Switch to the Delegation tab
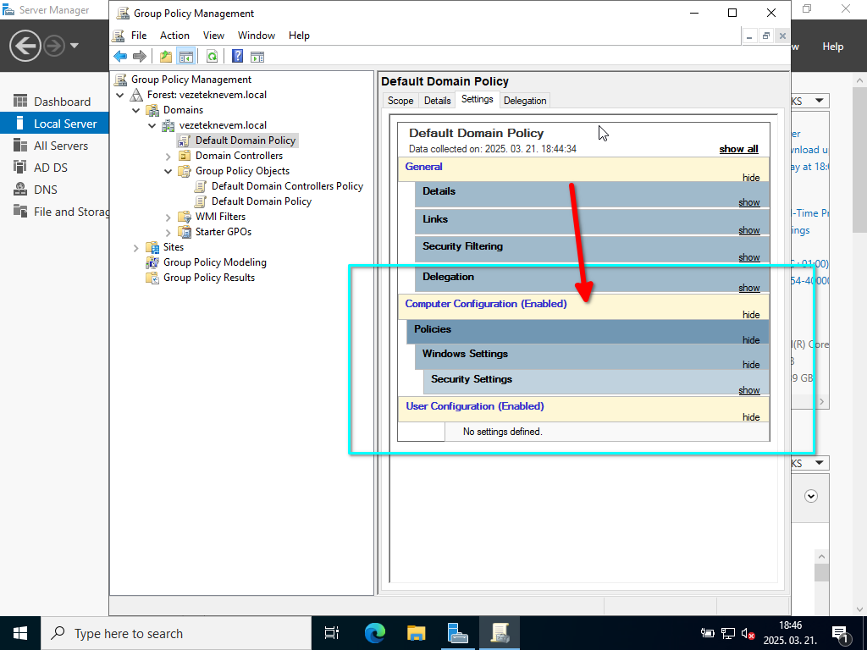Viewport: 867px width, 650px height. pos(525,101)
